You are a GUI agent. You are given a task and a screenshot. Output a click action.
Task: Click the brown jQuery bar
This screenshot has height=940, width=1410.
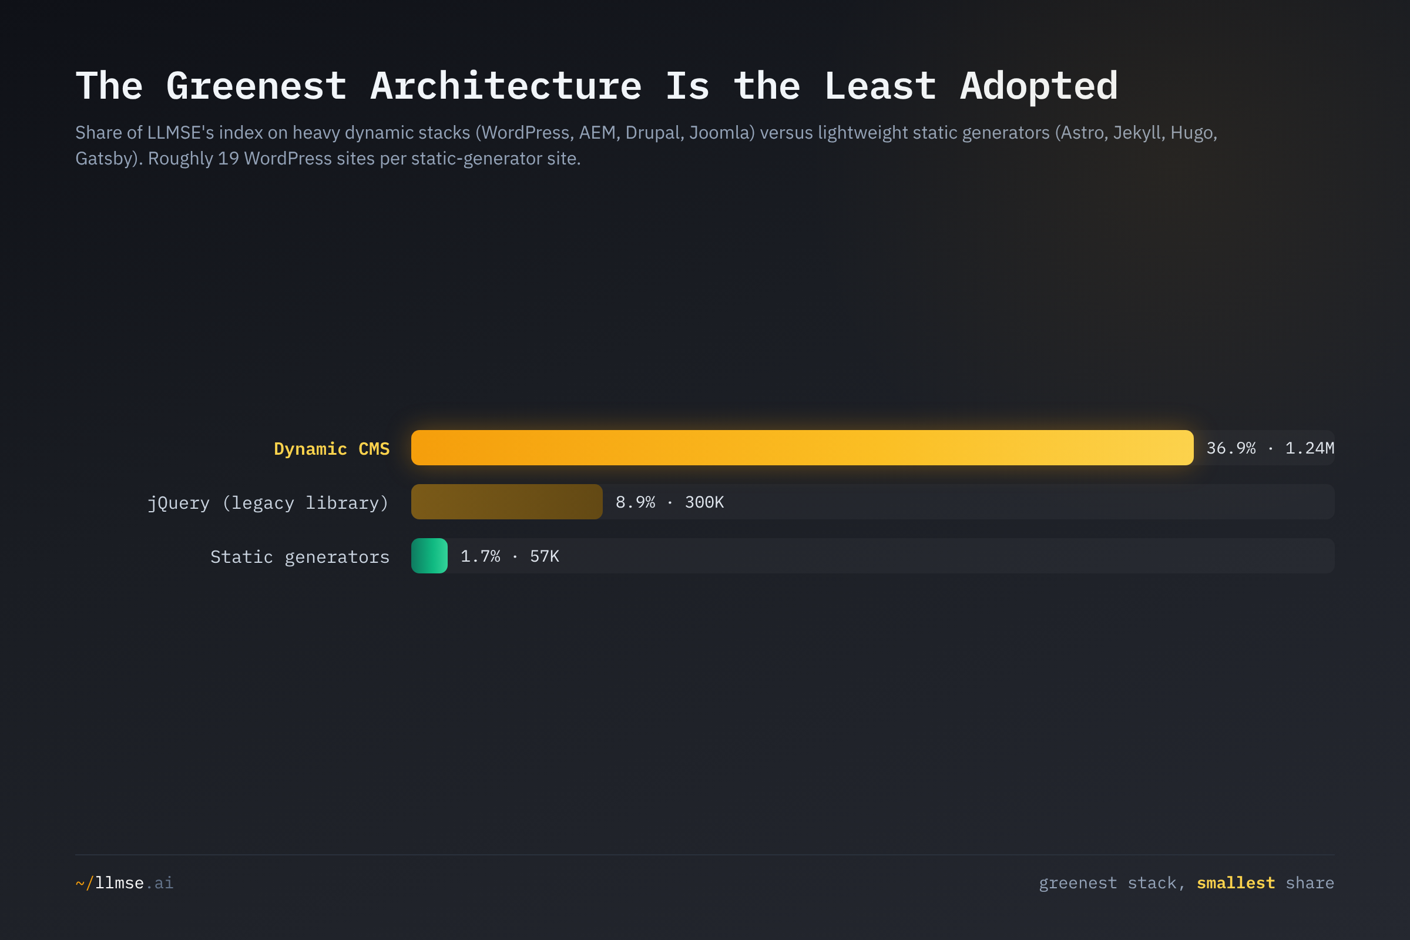coord(506,502)
